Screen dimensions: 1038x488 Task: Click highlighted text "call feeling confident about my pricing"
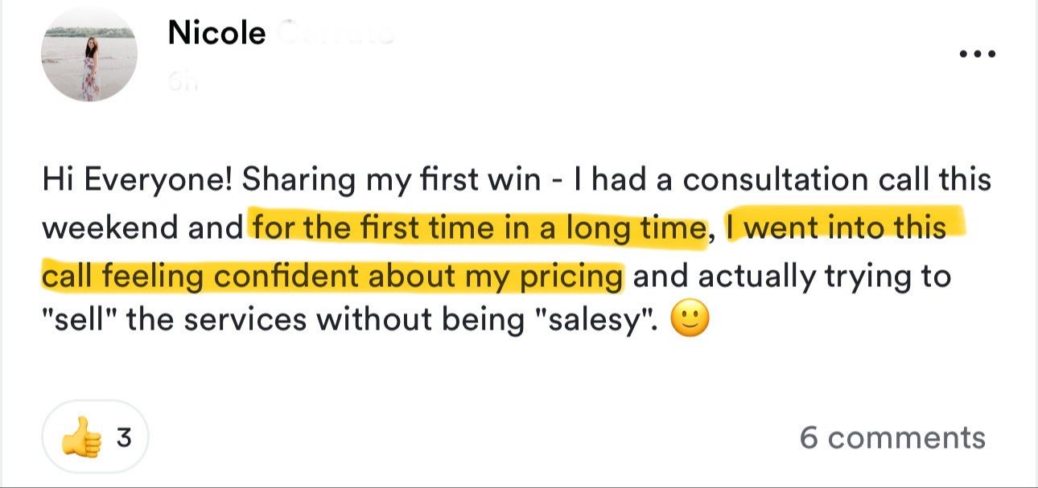(x=332, y=276)
